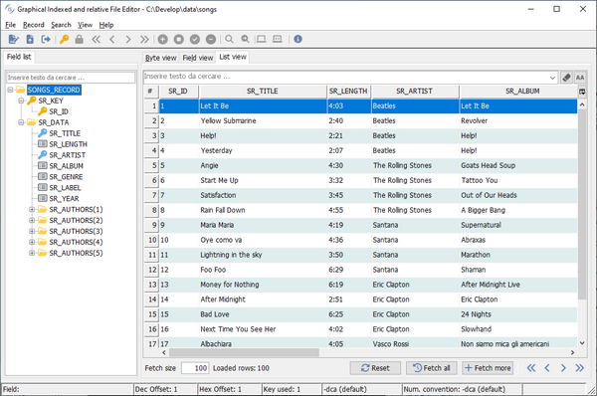Jump to last row with bottom double-right arrow

(x=579, y=368)
